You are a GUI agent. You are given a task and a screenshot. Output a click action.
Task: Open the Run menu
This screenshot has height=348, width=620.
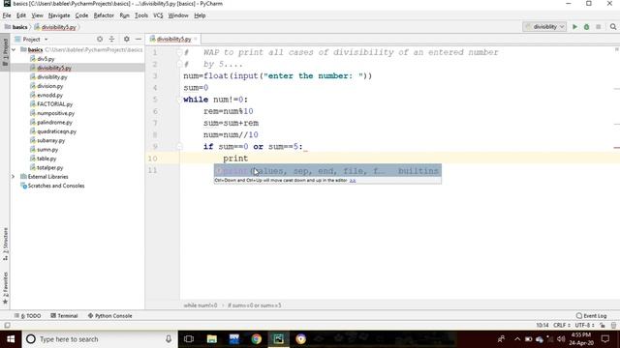click(124, 15)
